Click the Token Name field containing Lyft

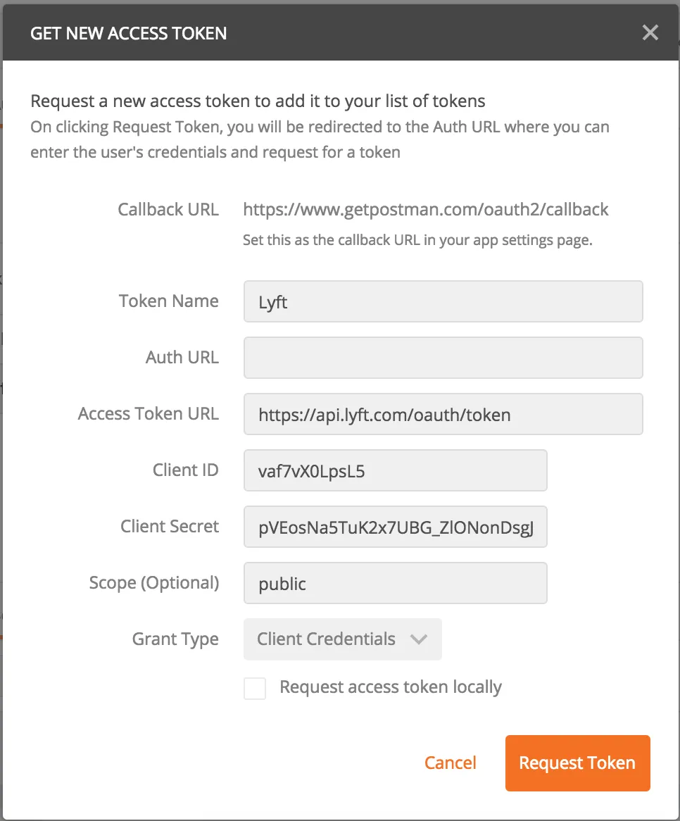[443, 301]
